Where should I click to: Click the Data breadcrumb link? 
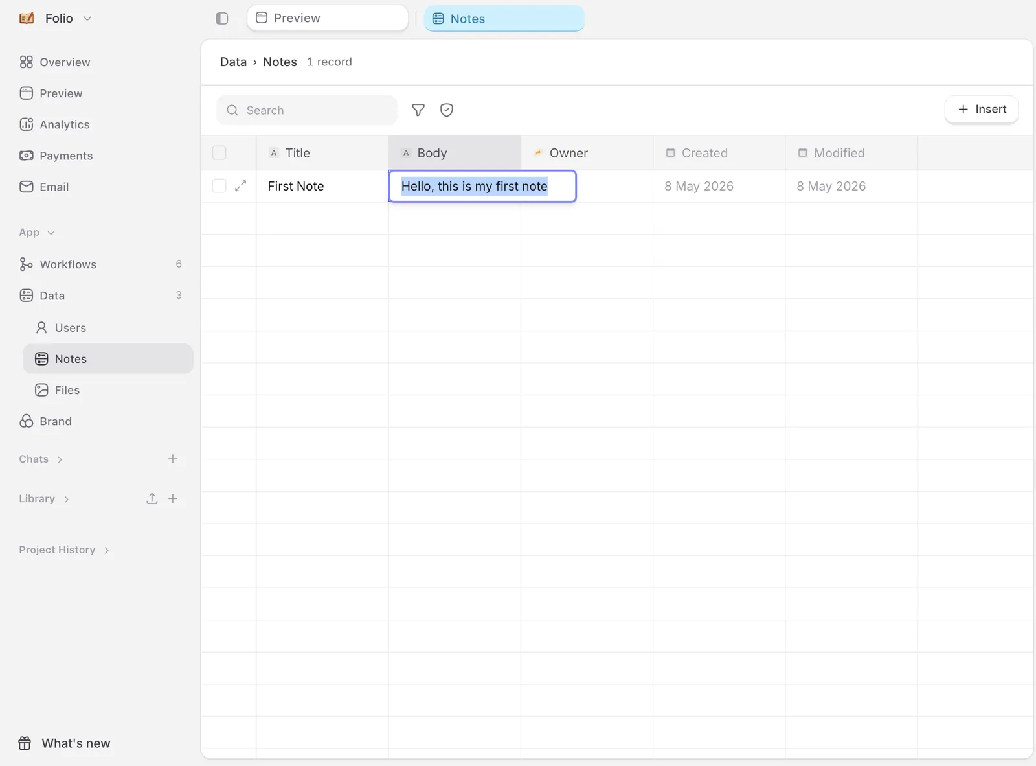click(x=233, y=62)
